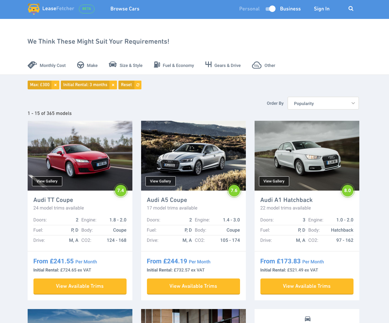Click the From £241.55 Per Month price
Image resolution: width=389 pixels, height=323 pixels.
(x=65, y=261)
